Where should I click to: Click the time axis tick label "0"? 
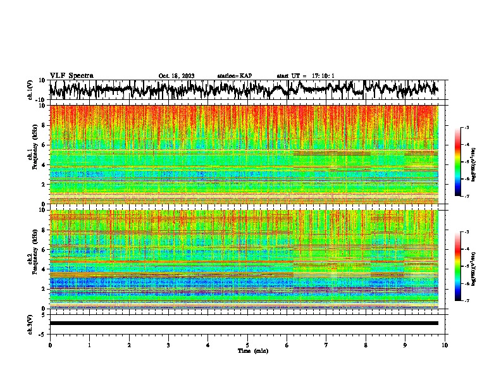pyautogui.click(x=50, y=345)
